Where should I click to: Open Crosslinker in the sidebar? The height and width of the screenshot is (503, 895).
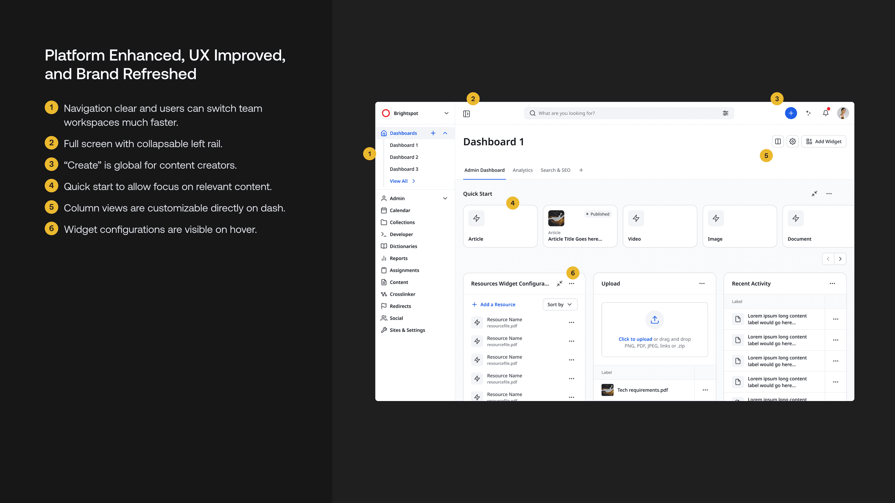(402, 294)
